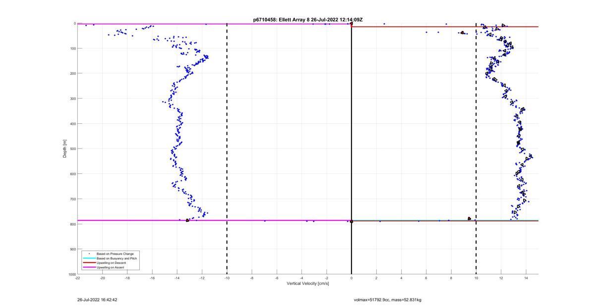Select the "Depth [m]" y-axis label
The height and width of the screenshot is (308, 595).
pyautogui.click(x=65, y=149)
